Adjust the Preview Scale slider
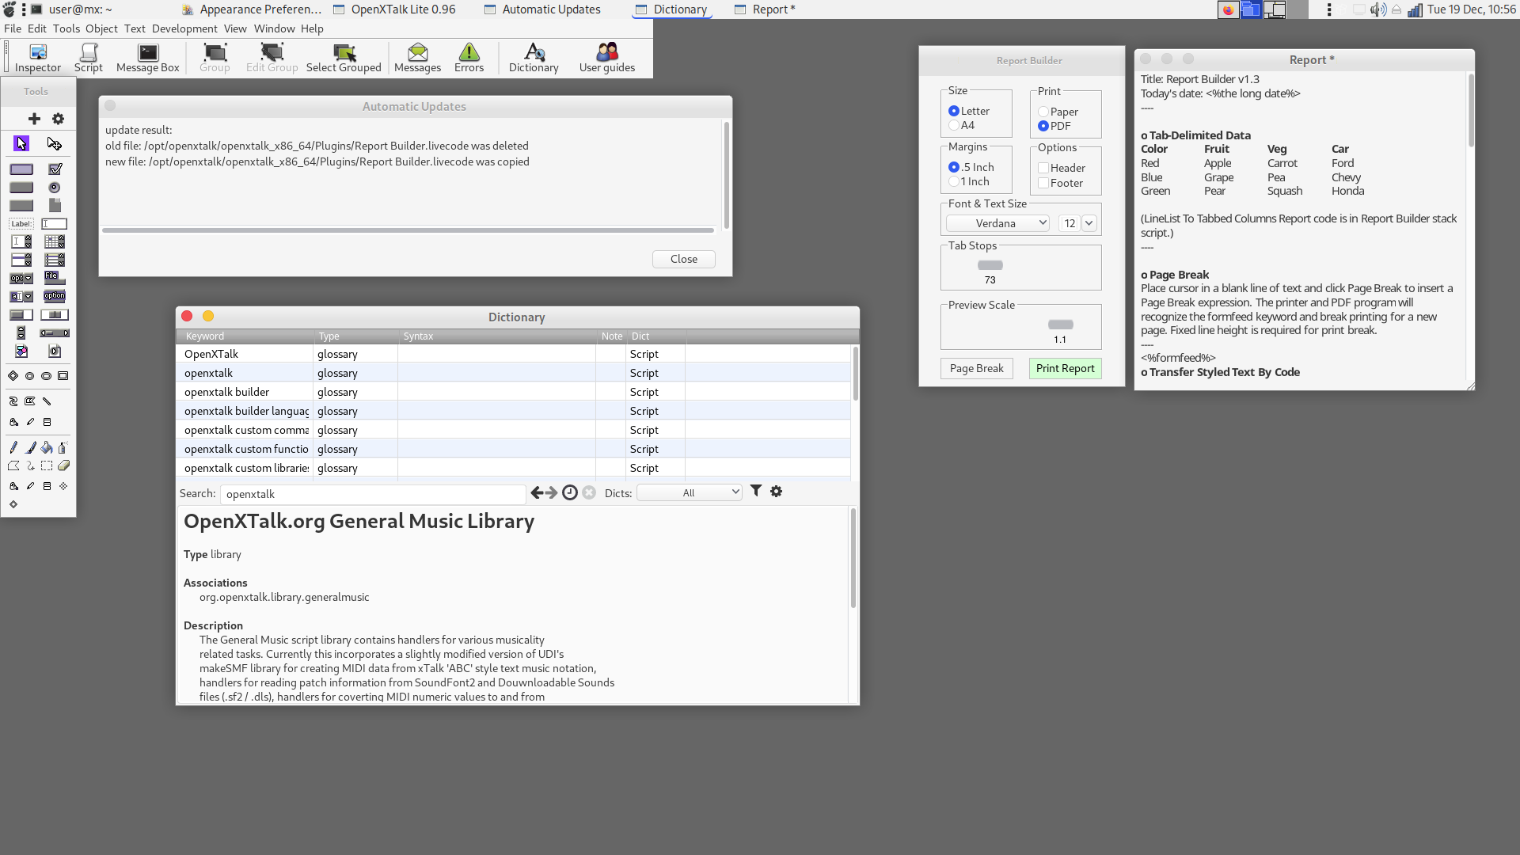The height and width of the screenshot is (855, 1520). (x=1061, y=325)
